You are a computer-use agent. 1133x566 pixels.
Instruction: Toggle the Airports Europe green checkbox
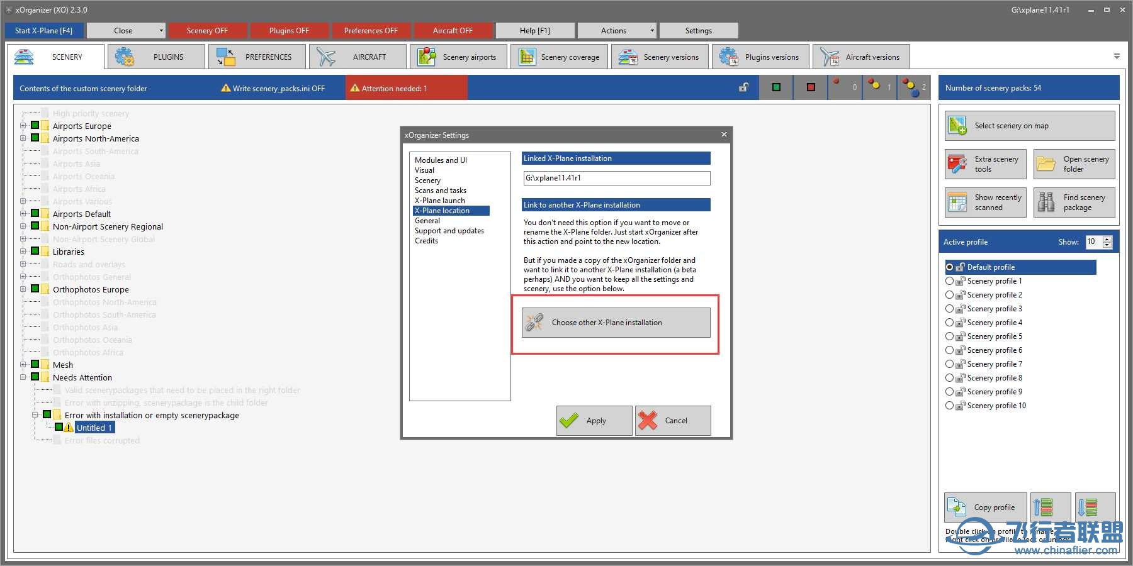pos(35,125)
